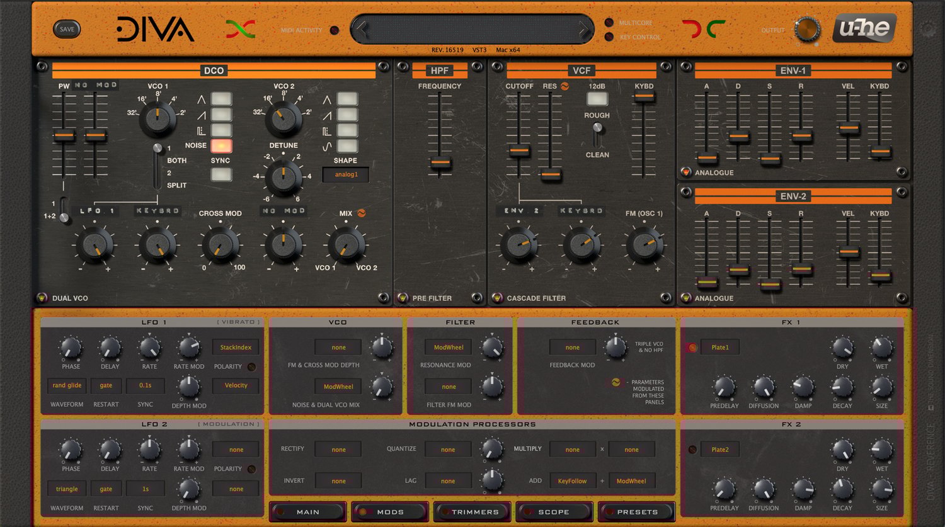Image resolution: width=945 pixels, height=527 pixels.
Task: Click the green redo arrow icon
Action: [716, 29]
